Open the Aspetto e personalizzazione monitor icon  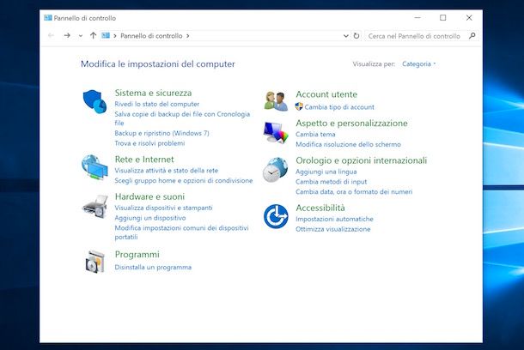click(276, 132)
